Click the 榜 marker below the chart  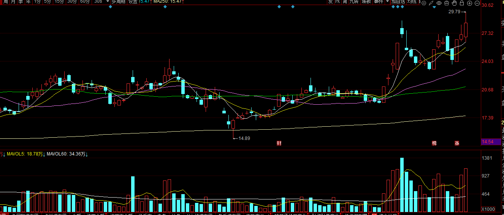[x=434, y=143]
